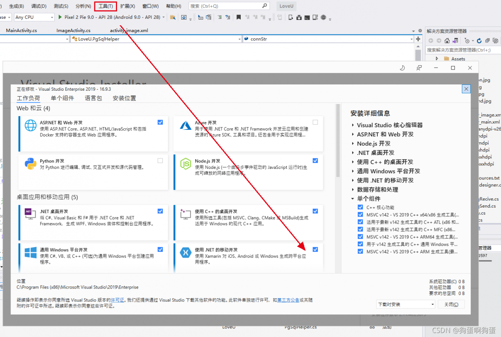This screenshot has height=337, width=501.
Task: Click the Solution Explorer search field
Action: pos(463,50)
